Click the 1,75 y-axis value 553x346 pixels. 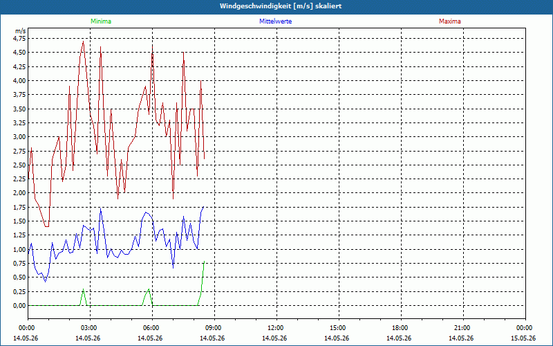pyautogui.click(x=19, y=207)
